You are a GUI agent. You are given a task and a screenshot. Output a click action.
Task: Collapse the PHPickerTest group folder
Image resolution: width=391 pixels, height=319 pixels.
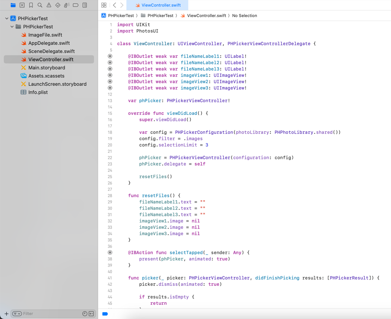pyautogui.click(x=12, y=27)
